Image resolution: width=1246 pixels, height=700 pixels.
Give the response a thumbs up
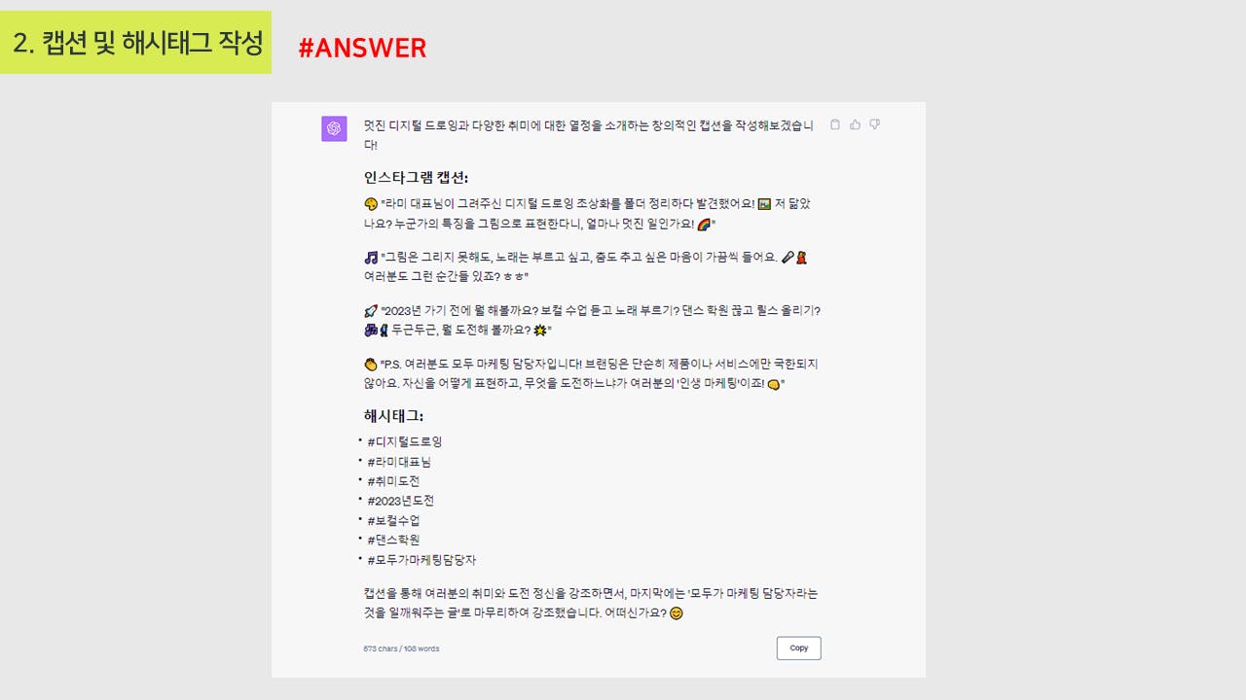855,124
